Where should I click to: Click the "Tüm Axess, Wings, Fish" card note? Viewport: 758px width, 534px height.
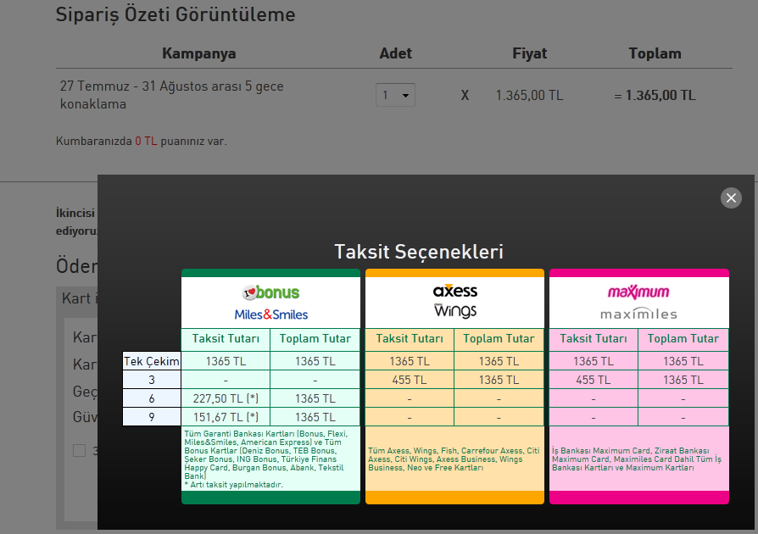454,459
